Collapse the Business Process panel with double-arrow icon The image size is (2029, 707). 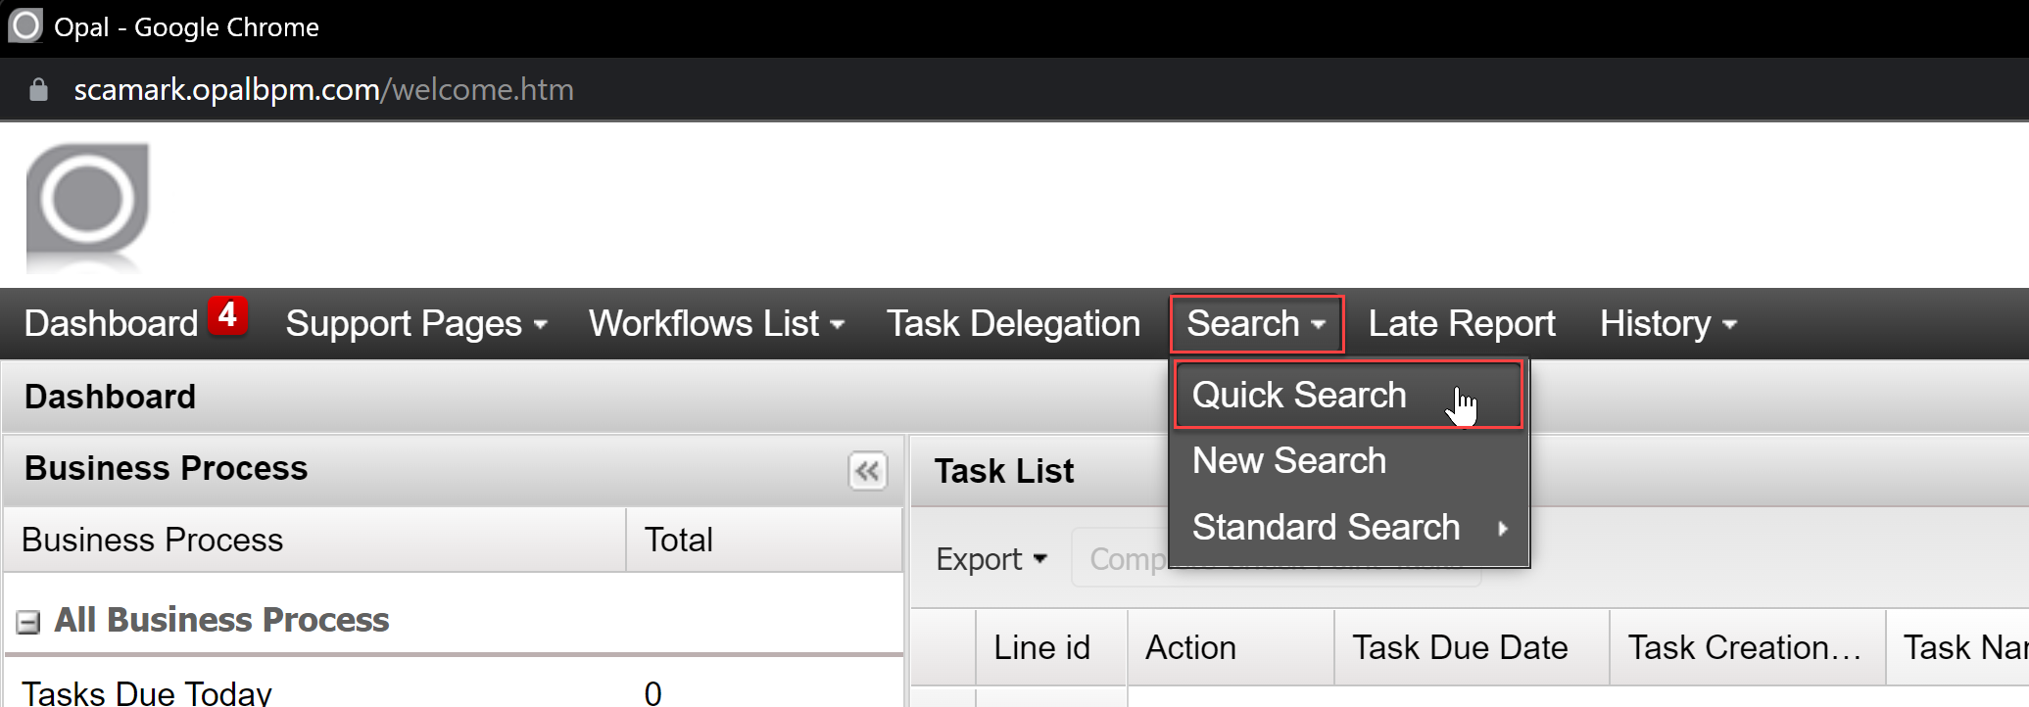point(867,471)
